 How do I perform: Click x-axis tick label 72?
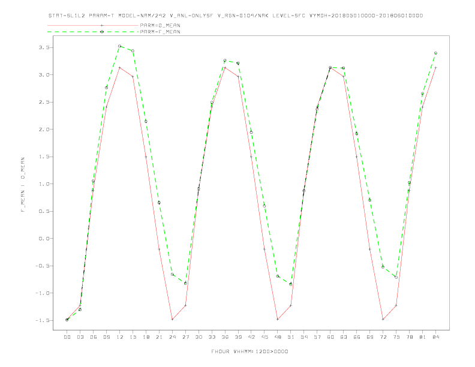383,337
